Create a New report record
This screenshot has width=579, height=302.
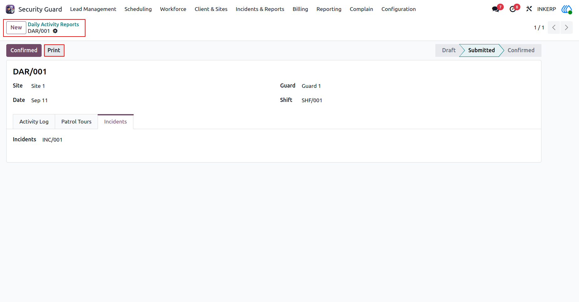pyautogui.click(x=16, y=28)
